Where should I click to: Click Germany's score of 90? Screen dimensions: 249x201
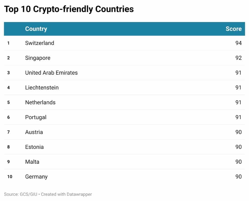pos(238,177)
